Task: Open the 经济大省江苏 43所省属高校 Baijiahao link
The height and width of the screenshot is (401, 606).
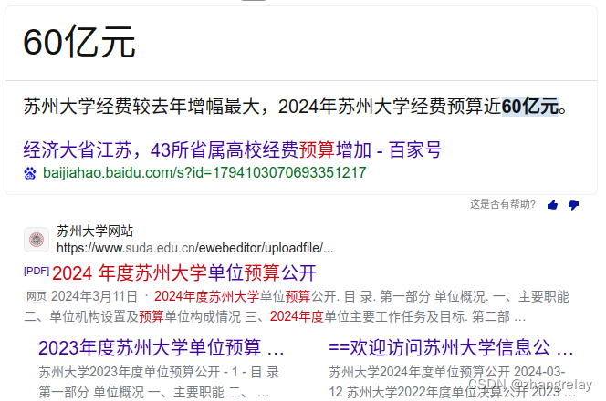Action: [233, 149]
